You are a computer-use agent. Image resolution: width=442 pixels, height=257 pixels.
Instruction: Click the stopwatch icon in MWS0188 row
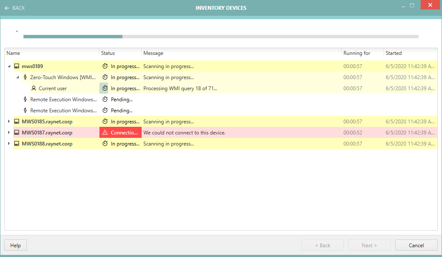coord(105,144)
